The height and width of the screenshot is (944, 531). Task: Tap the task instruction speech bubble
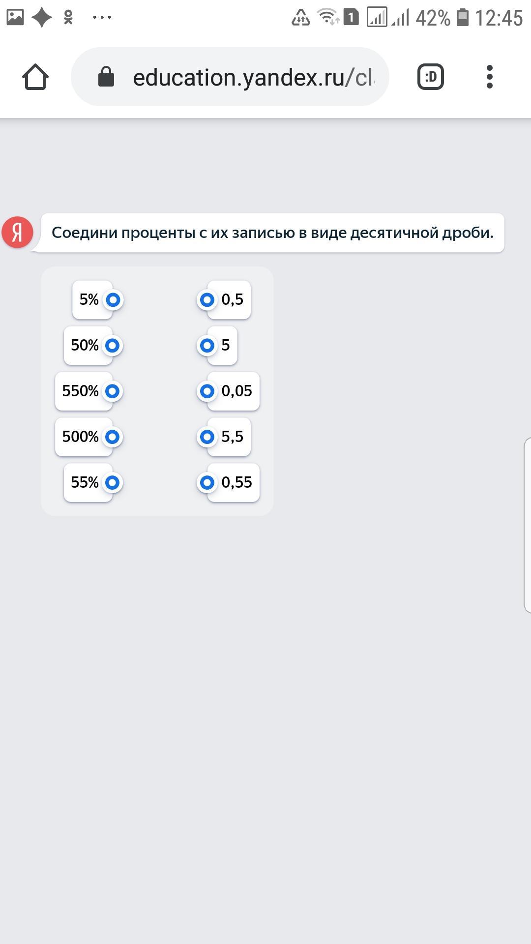tap(272, 233)
